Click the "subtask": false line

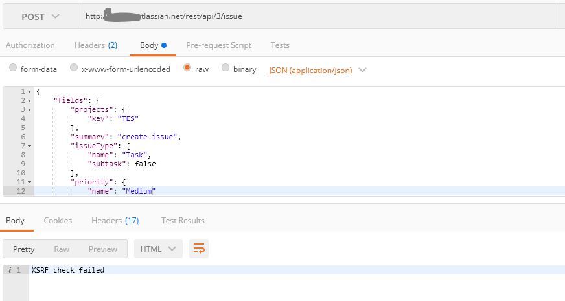(122, 164)
